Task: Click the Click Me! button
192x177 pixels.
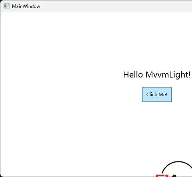Action: [x=157, y=95]
